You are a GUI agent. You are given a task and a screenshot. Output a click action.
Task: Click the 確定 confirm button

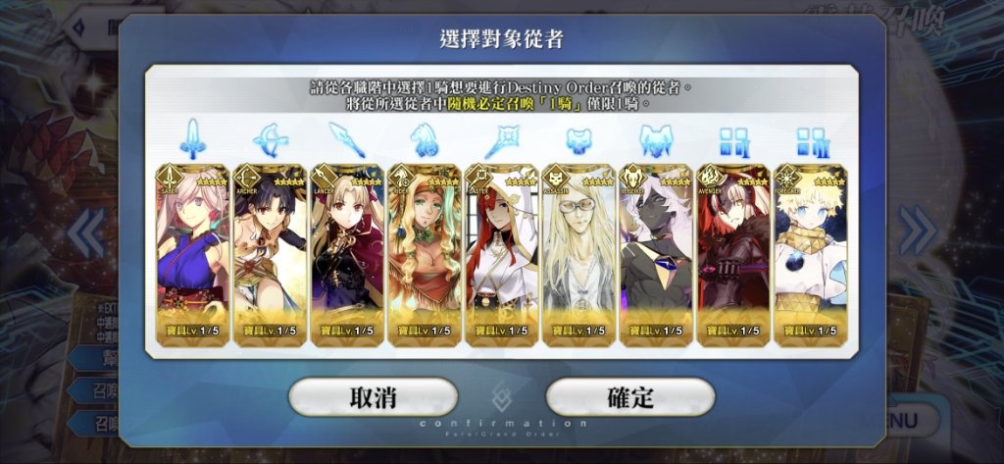[630, 396]
